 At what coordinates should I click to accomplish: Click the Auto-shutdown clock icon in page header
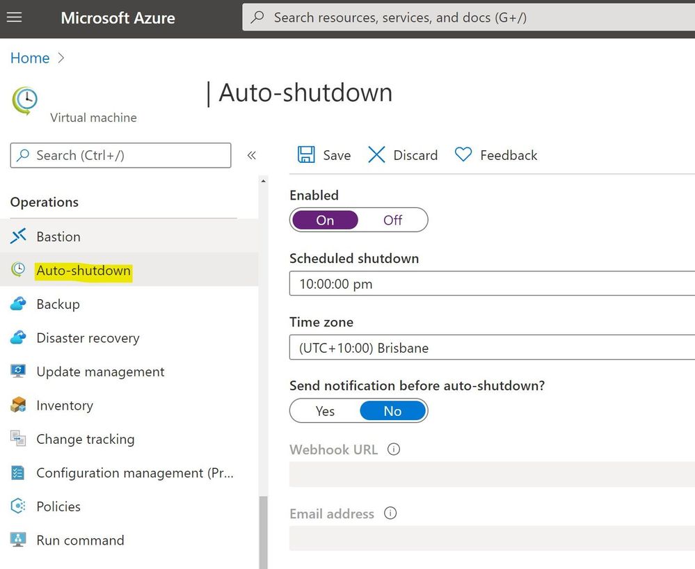[x=25, y=101]
